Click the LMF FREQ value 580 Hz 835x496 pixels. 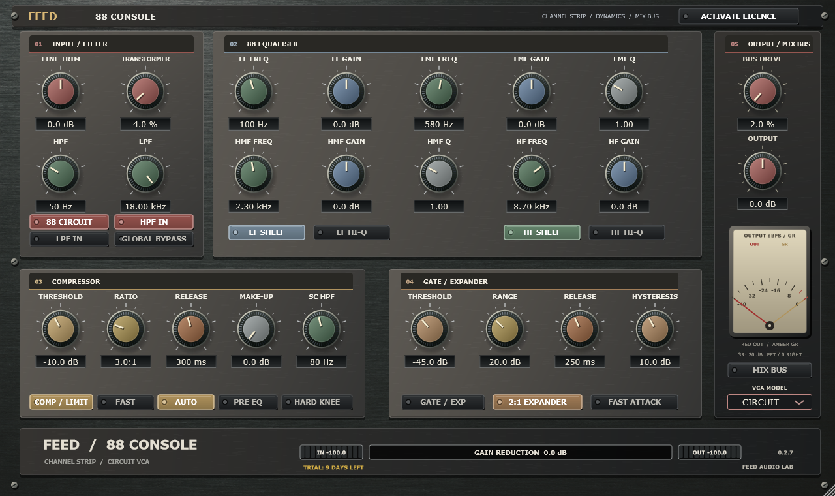point(439,124)
